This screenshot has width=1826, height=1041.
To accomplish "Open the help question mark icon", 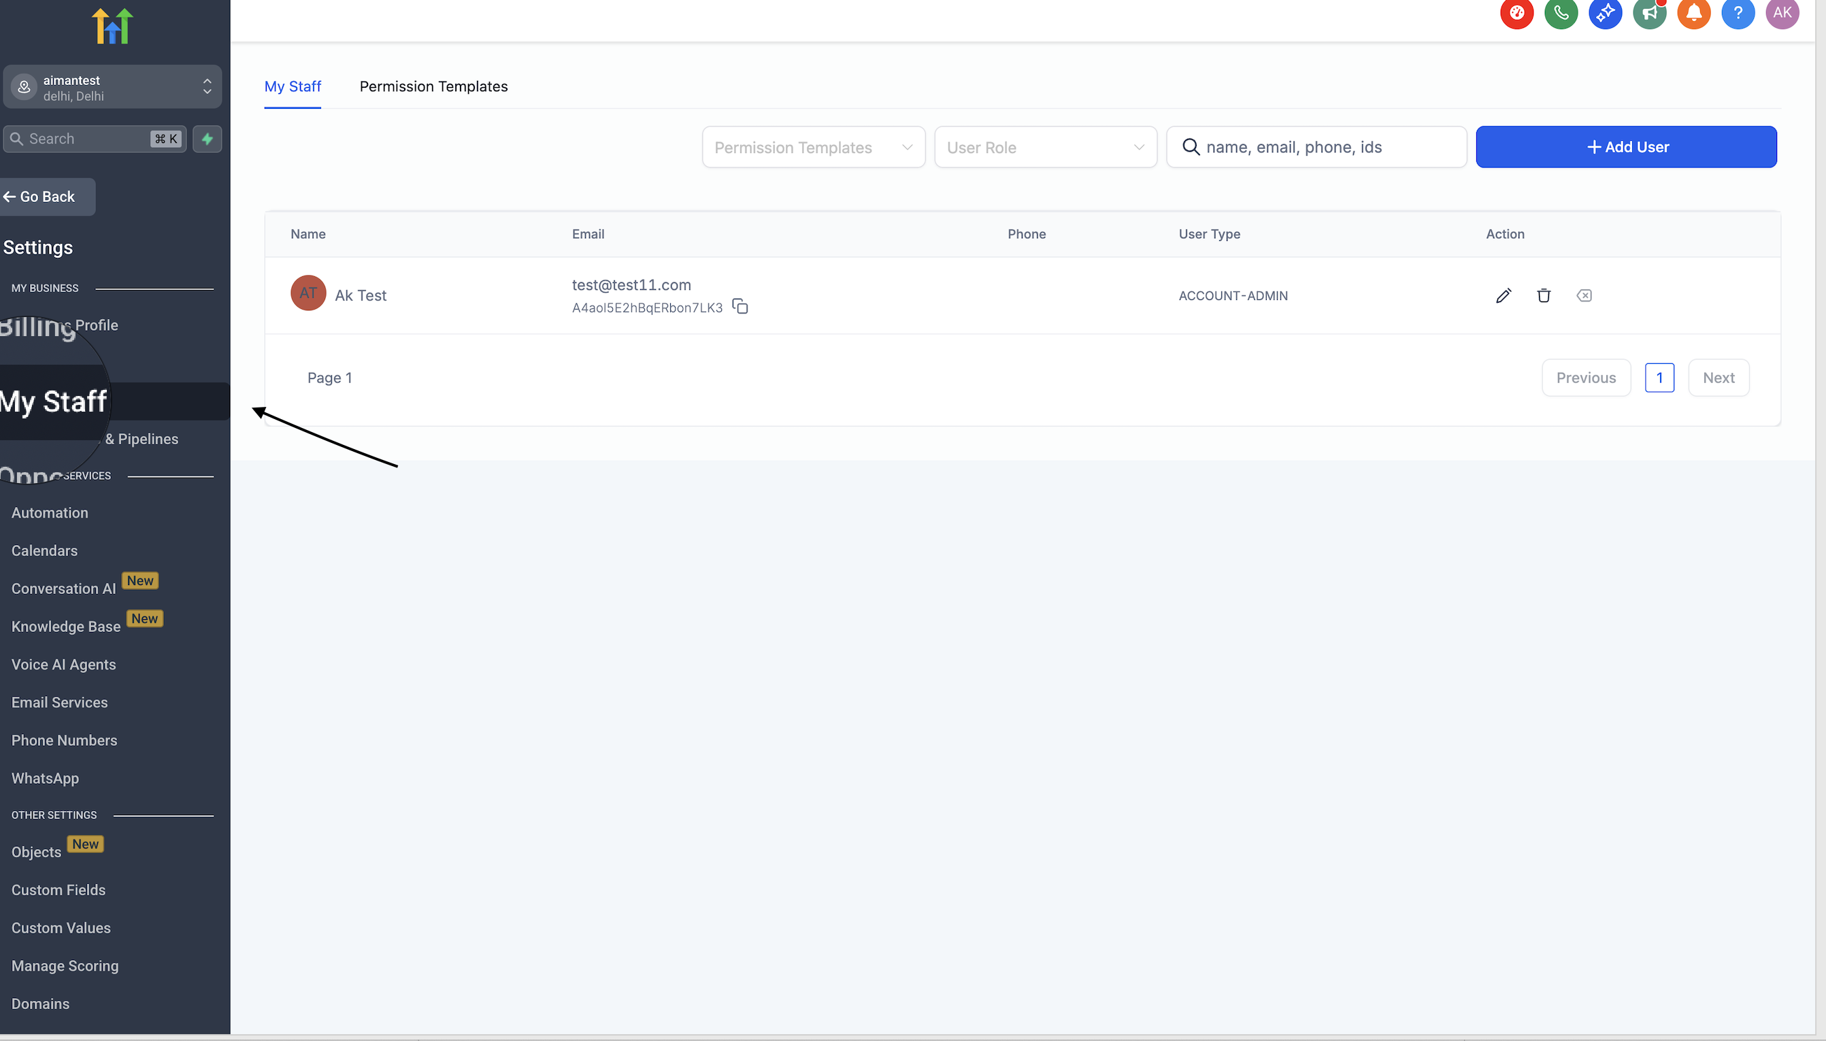I will point(1738,13).
